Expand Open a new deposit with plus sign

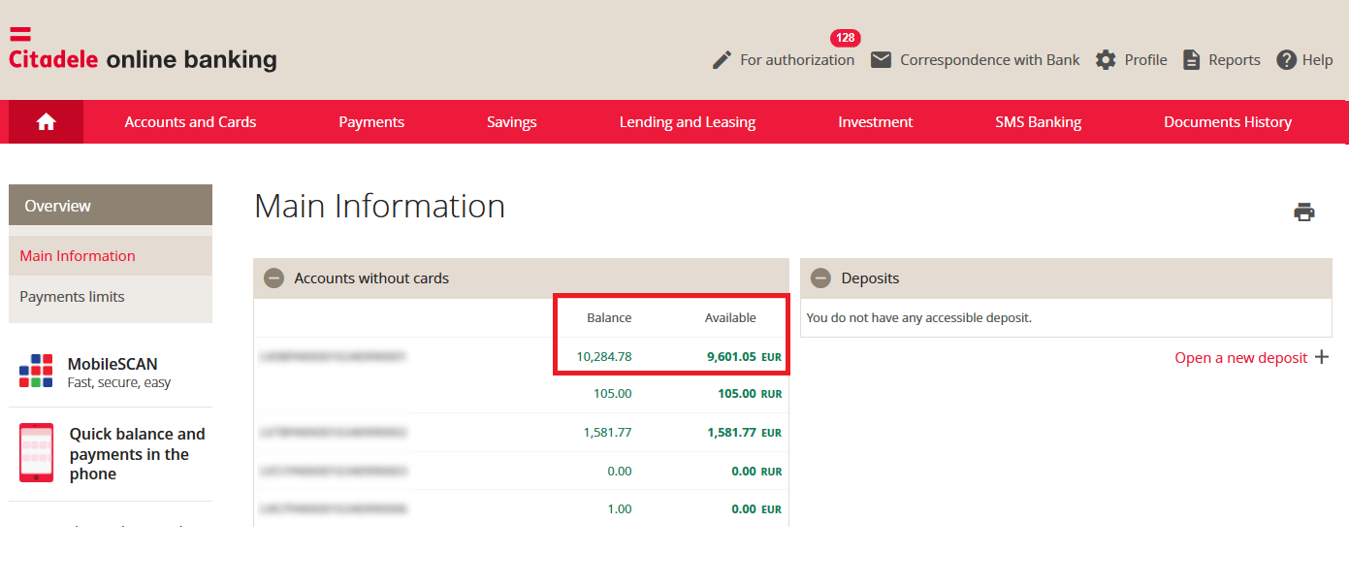point(1323,357)
